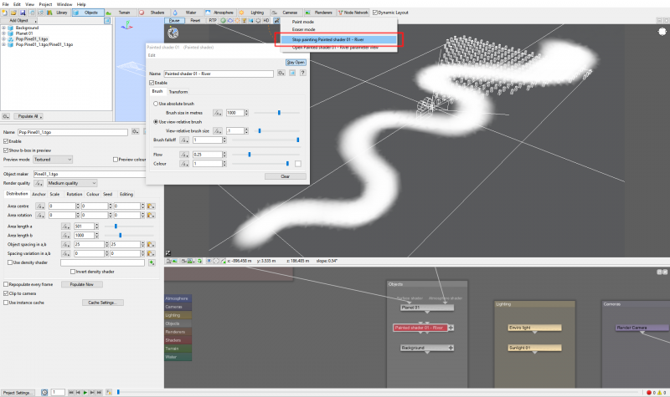Open the Library books icon

[x=49, y=13]
